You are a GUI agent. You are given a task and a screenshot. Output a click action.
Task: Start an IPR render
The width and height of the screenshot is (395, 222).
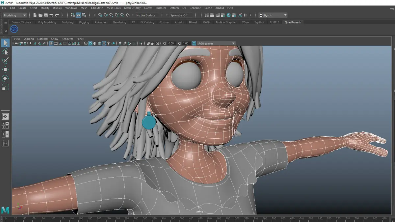click(x=217, y=15)
